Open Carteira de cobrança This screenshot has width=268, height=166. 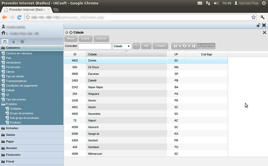(x=19, y=53)
